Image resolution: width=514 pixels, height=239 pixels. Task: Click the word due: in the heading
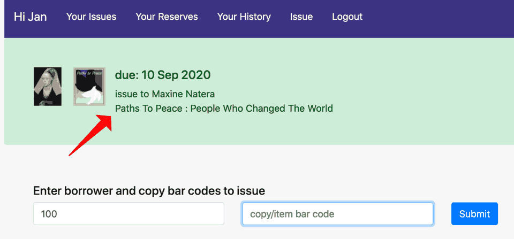pos(127,75)
